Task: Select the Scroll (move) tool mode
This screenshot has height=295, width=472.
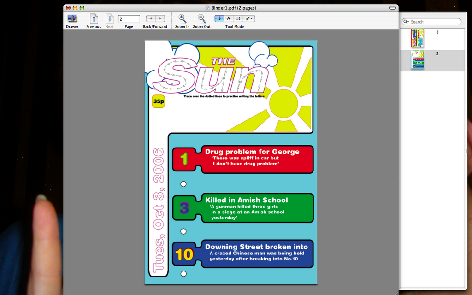Action: [x=219, y=18]
